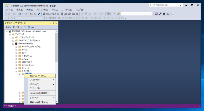Open the standard toolbar overflow options
Screen dimensions: 204x111
173,15
